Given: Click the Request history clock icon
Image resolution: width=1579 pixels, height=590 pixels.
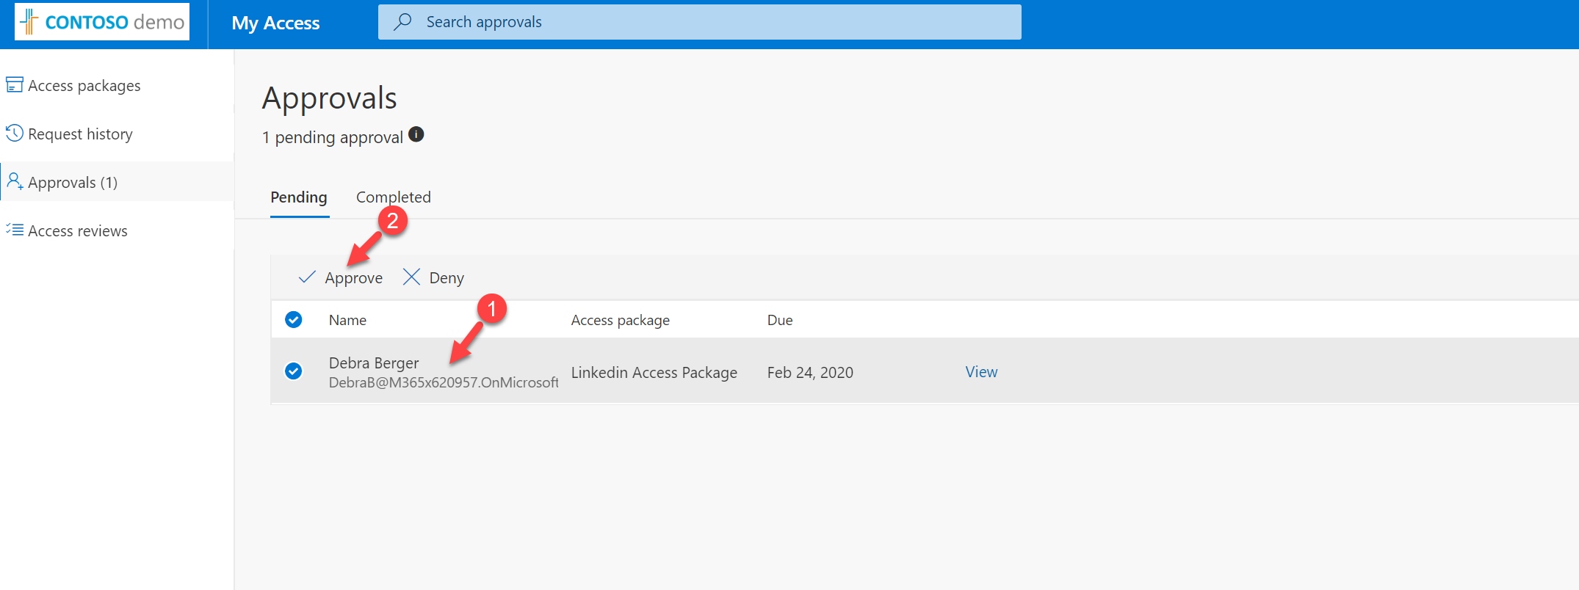Looking at the screenshot, I should [x=14, y=134].
